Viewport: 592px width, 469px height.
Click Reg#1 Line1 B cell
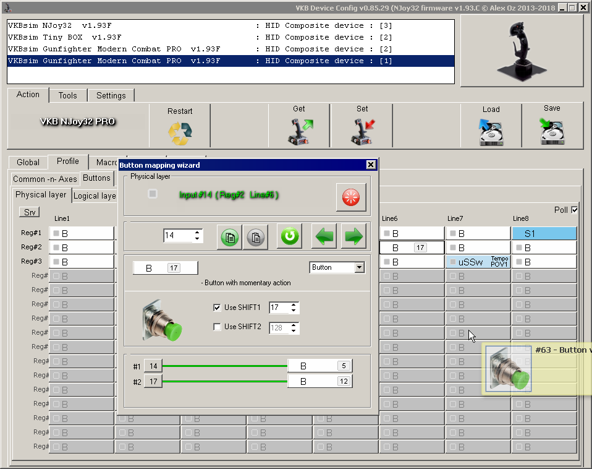click(82, 233)
